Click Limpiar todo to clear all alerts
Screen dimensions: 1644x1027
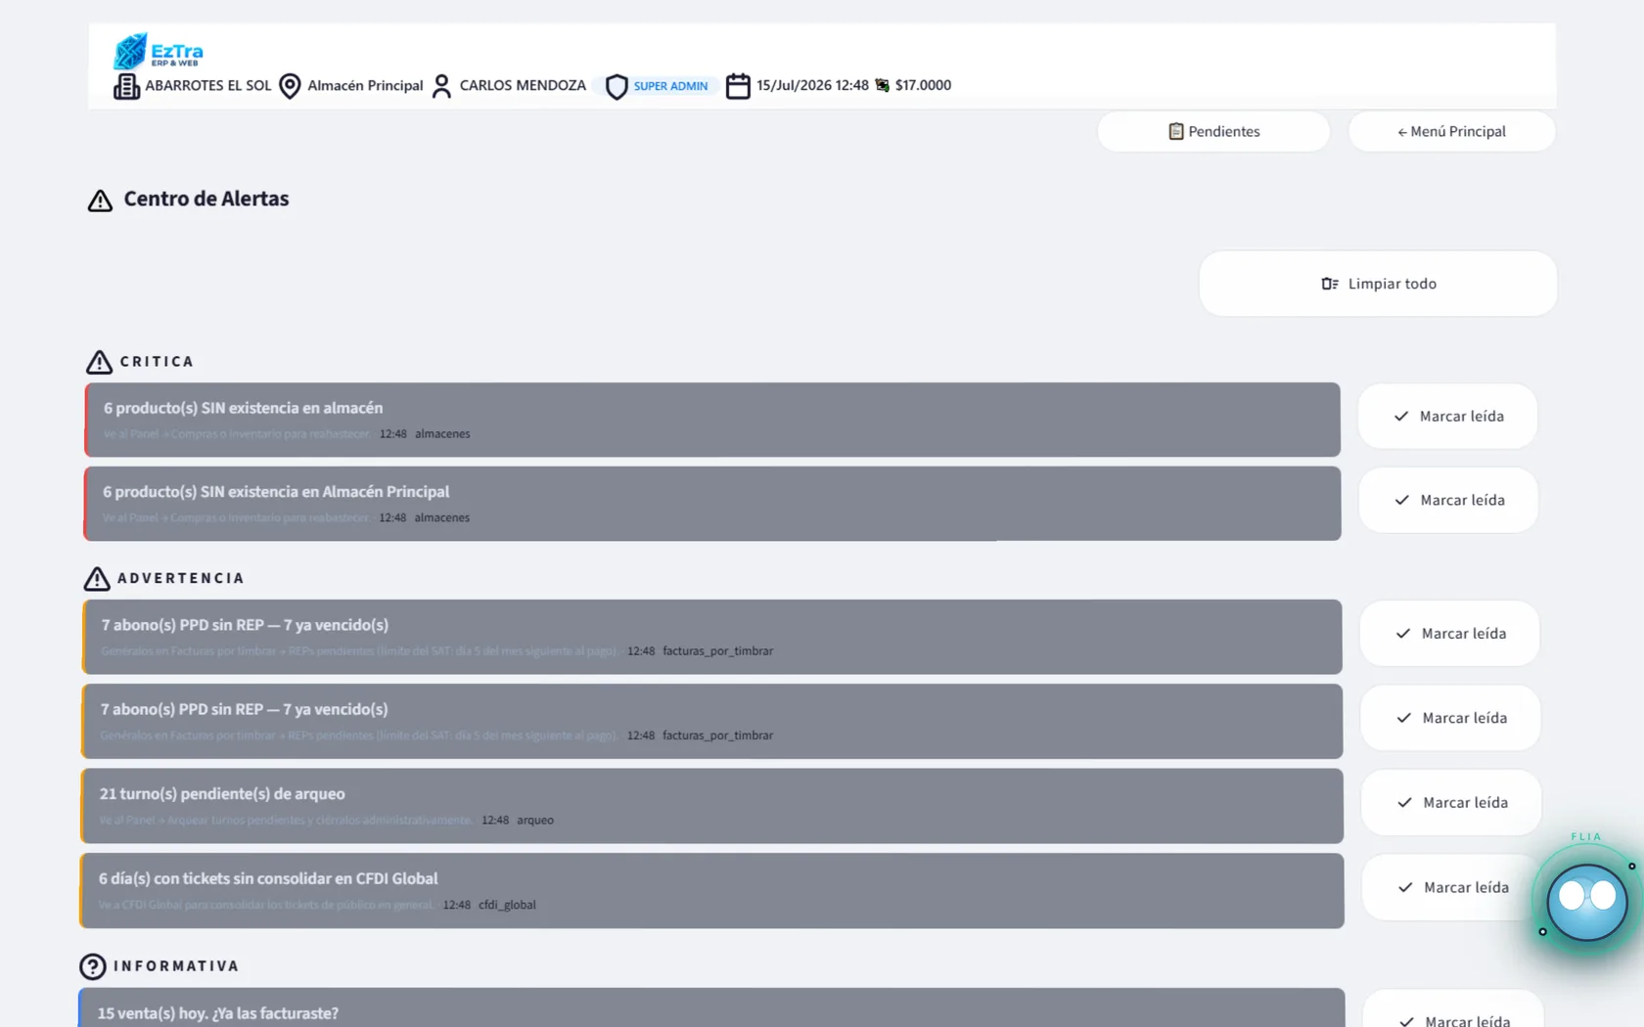click(x=1378, y=284)
